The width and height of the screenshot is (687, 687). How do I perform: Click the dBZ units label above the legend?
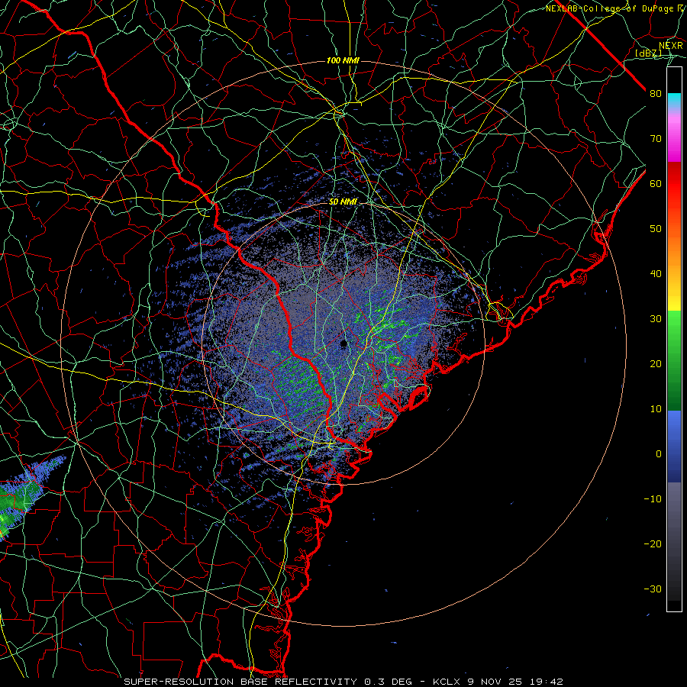[x=648, y=53]
